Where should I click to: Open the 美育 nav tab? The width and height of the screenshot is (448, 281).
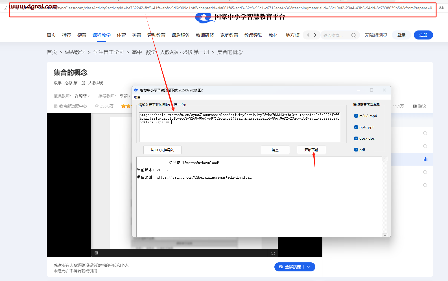[137, 35]
